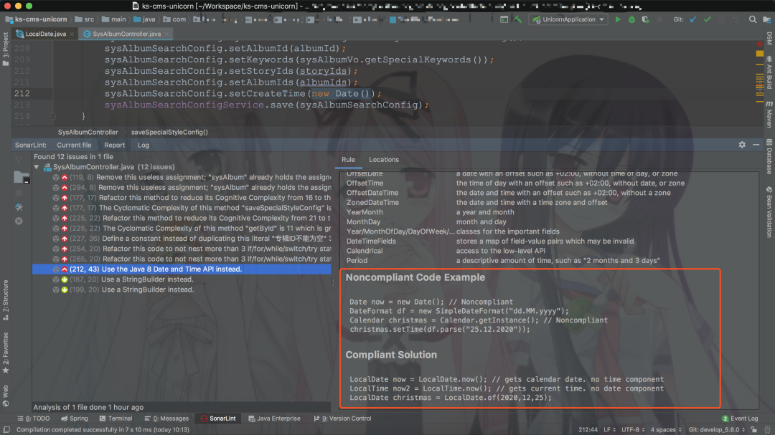Viewport: 775px width, 435px height.
Task: Open the UnicornApplication run configuration dropdown
Action: click(x=569, y=20)
